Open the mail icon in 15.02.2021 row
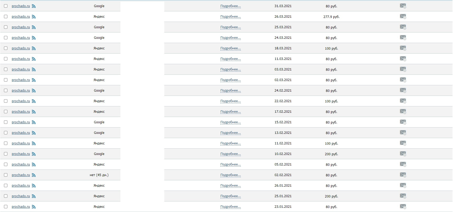The image size is (453, 212). click(x=403, y=122)
